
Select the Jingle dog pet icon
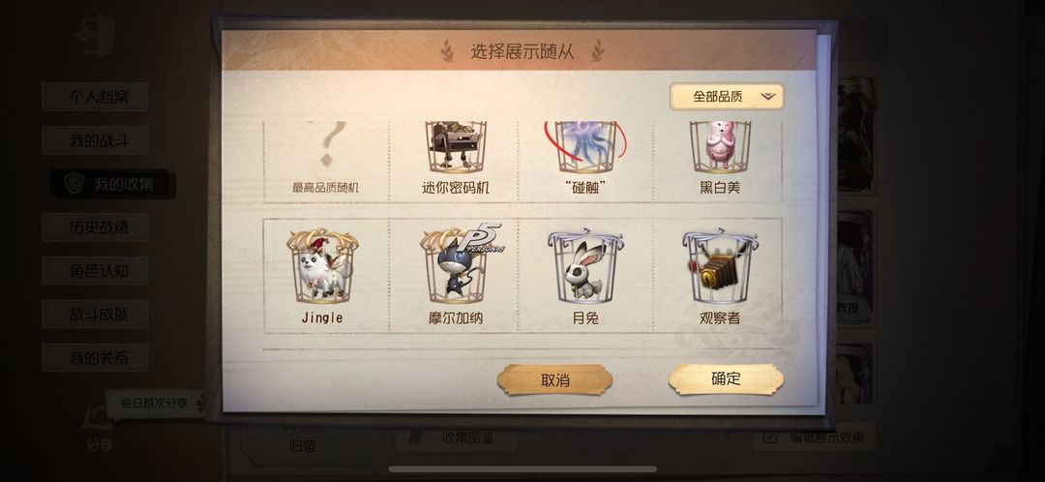coord(322,267)
